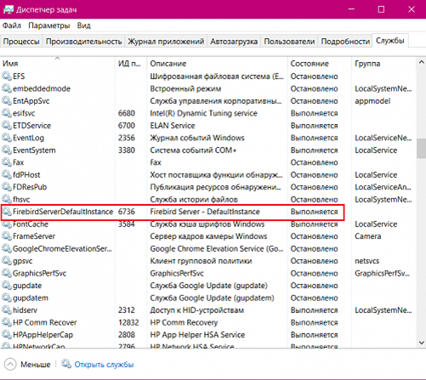Switch to the Пользователи tab
Screen dimensions: 426x380
pyautogui.click(x=289, y=42)
